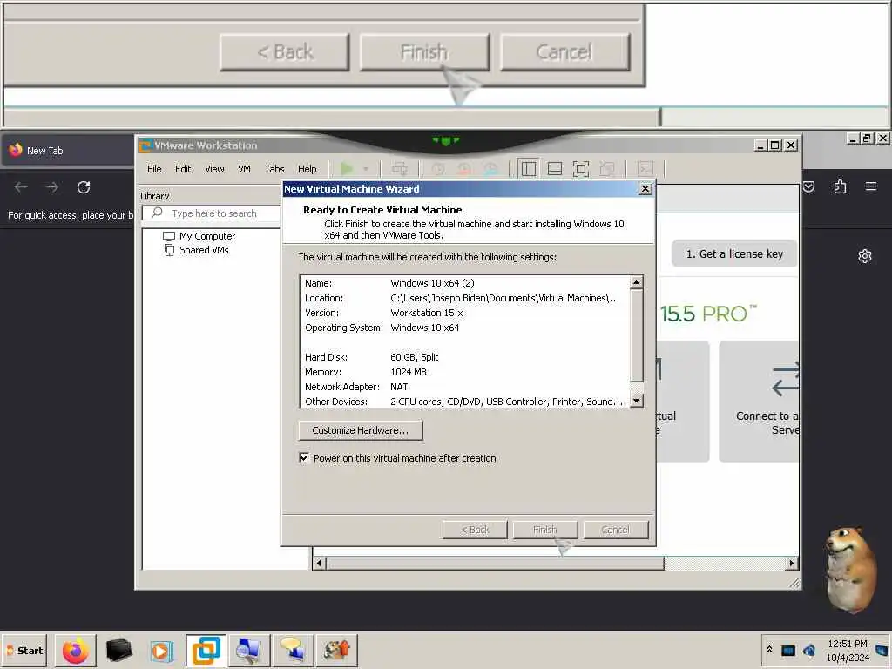Open the View menu in VMware Workstation
This screenshot has width=892, height=669.
coord(214,169)
